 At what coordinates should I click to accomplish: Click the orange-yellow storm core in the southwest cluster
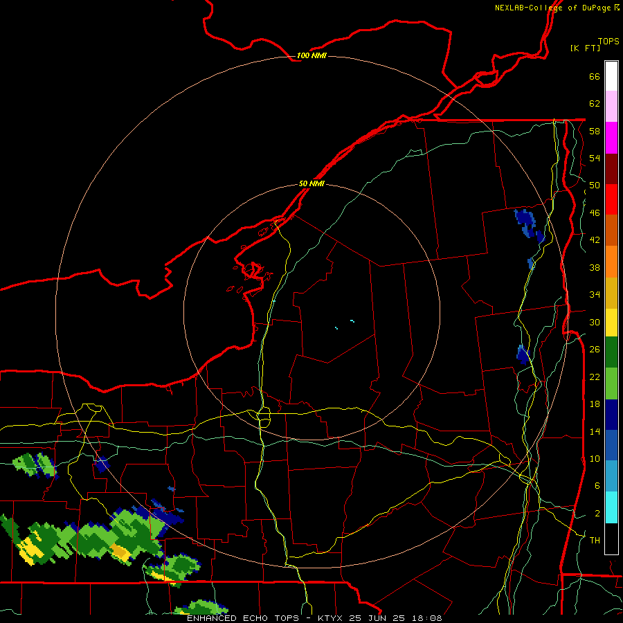(x=120, y=552)
